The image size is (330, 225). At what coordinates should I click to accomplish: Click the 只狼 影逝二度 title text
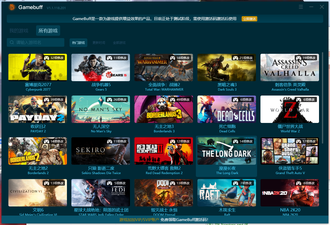click(x=101, y=168)
